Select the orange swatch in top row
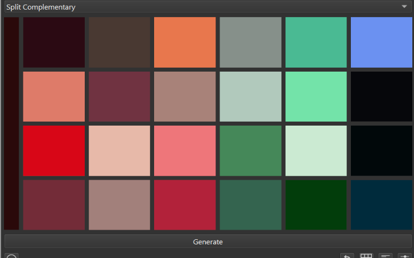 (185, 42)
